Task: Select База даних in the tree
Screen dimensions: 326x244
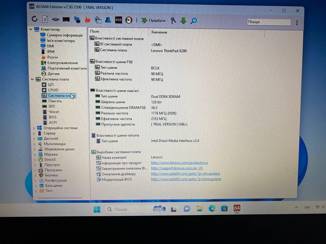Action: [54, 186]
